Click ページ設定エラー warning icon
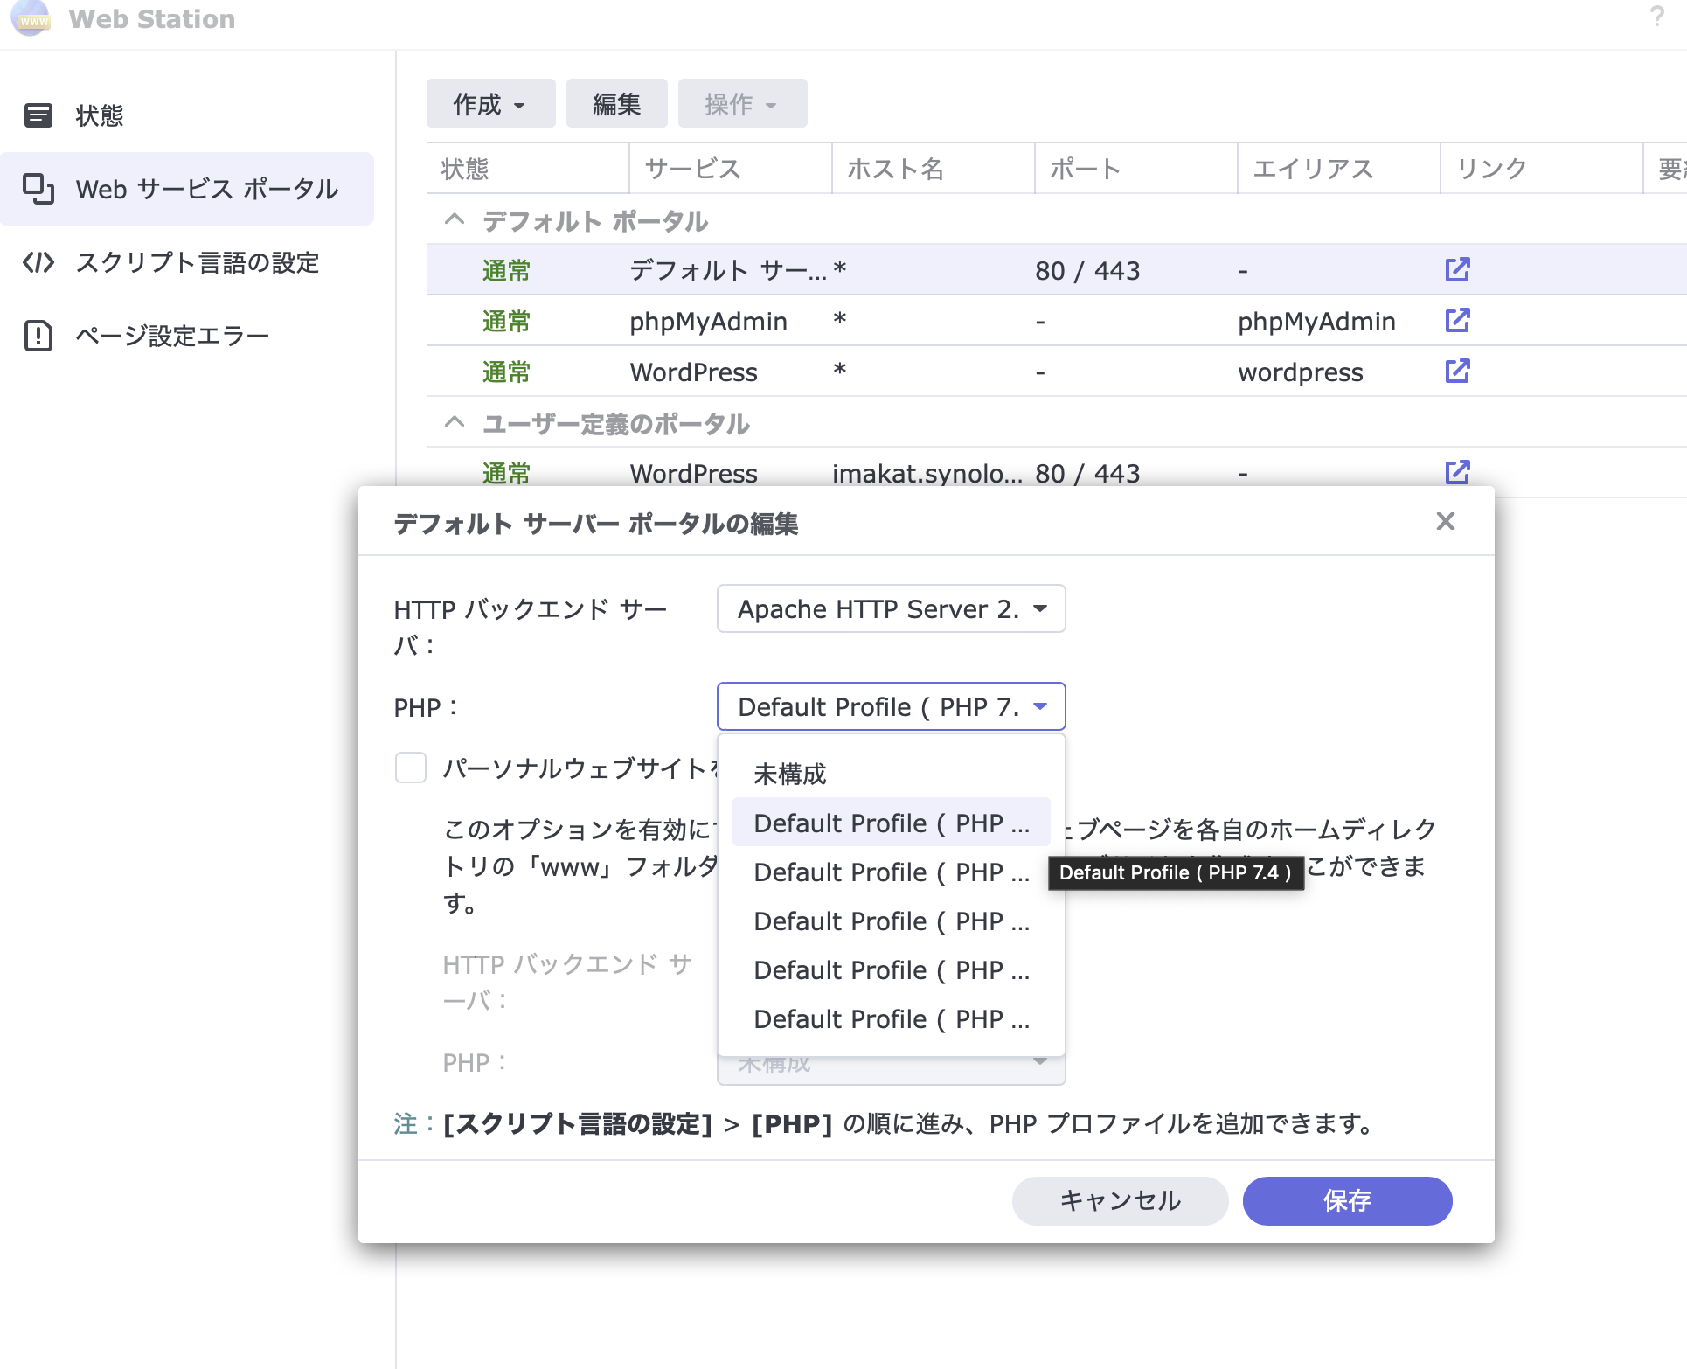This screenshot has width=1687, height=1369. point(38,336)
